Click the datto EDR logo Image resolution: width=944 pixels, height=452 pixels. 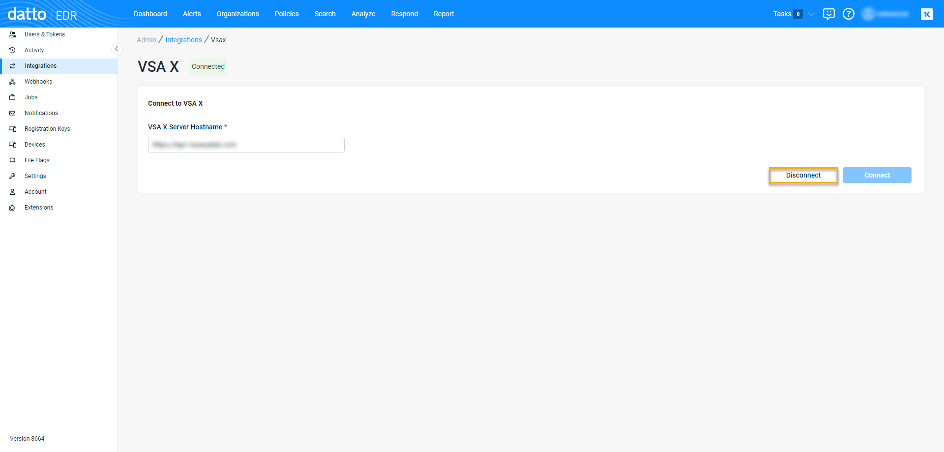[42, 14]
